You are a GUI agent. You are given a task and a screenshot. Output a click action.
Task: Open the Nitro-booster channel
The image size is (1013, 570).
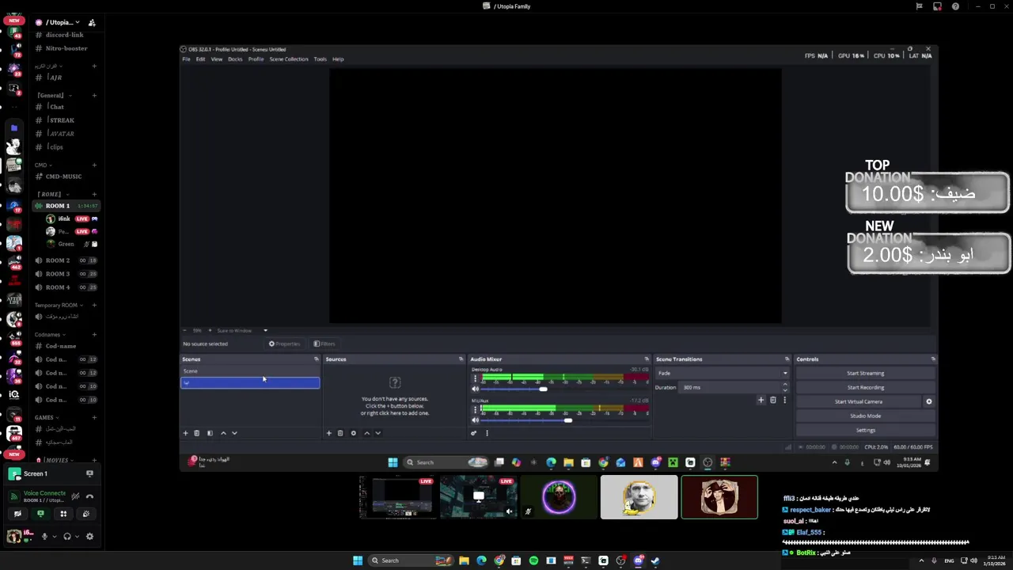click(66, 48)
